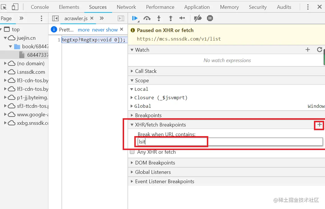Expand the (no domain) node
Viewport: 325px width, 209px height.
pyautogui.click(x=5, y=63)
